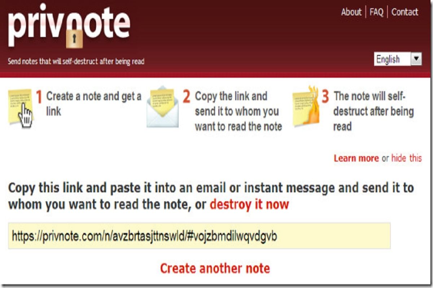Click the generated privnote link field

point(199,236)
